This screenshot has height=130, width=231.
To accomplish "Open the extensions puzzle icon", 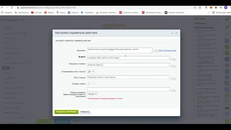I will [216, 8].
